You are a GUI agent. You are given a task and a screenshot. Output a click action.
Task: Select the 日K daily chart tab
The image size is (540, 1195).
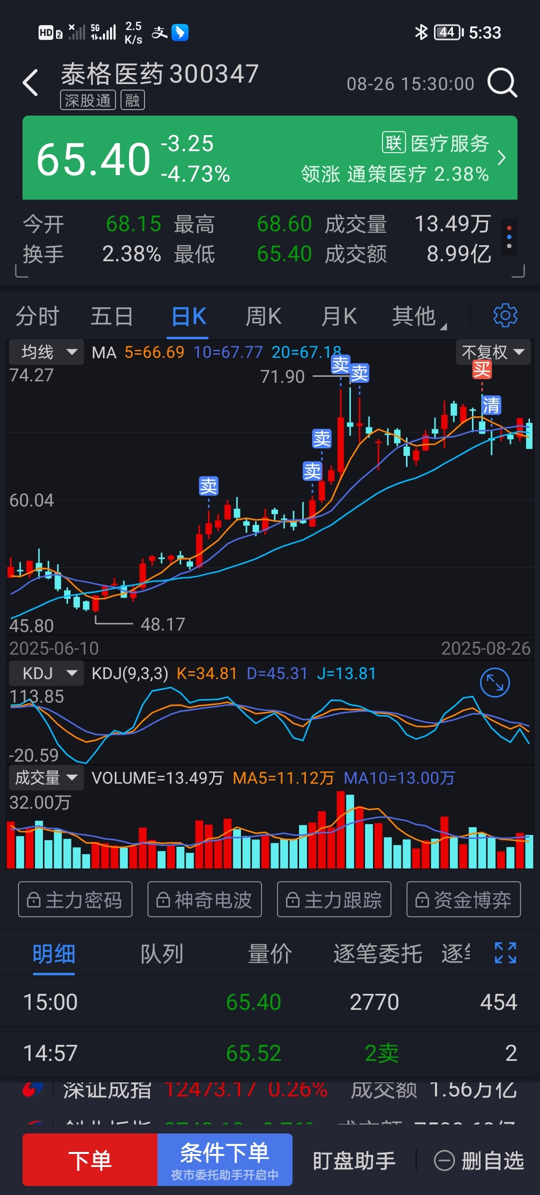[188, 317]
